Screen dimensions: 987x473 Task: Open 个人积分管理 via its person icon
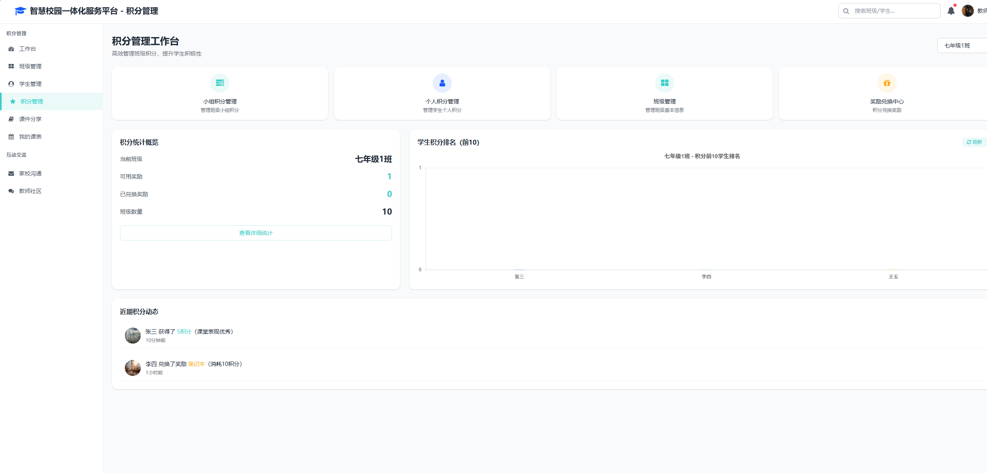pyautogui.click(x=442, y=83)
